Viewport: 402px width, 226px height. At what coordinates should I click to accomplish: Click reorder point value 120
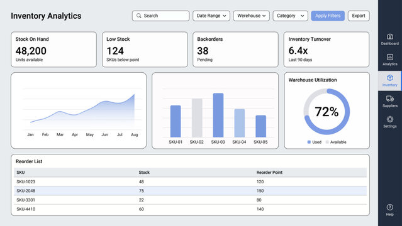click(x=260, y=181)
